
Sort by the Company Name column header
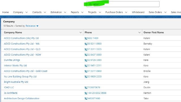[13, 33]
